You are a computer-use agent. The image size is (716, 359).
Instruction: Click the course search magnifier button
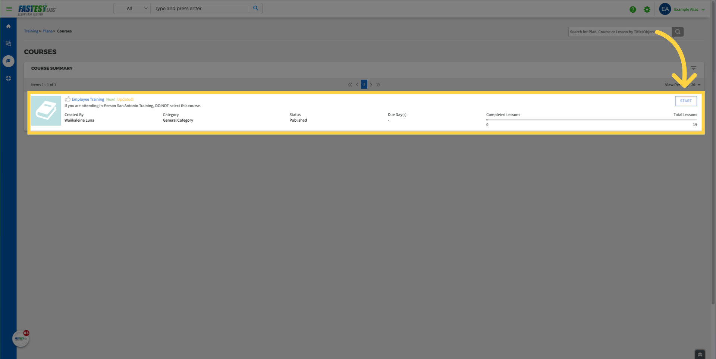pyautogui.click(x=678, y=32)
